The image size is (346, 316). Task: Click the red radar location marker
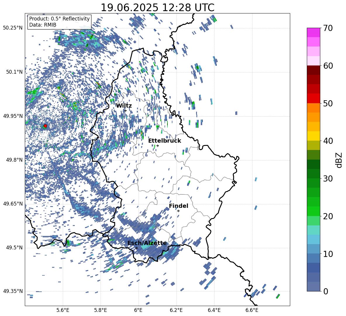pyautogui.click(x=45, y=126)
